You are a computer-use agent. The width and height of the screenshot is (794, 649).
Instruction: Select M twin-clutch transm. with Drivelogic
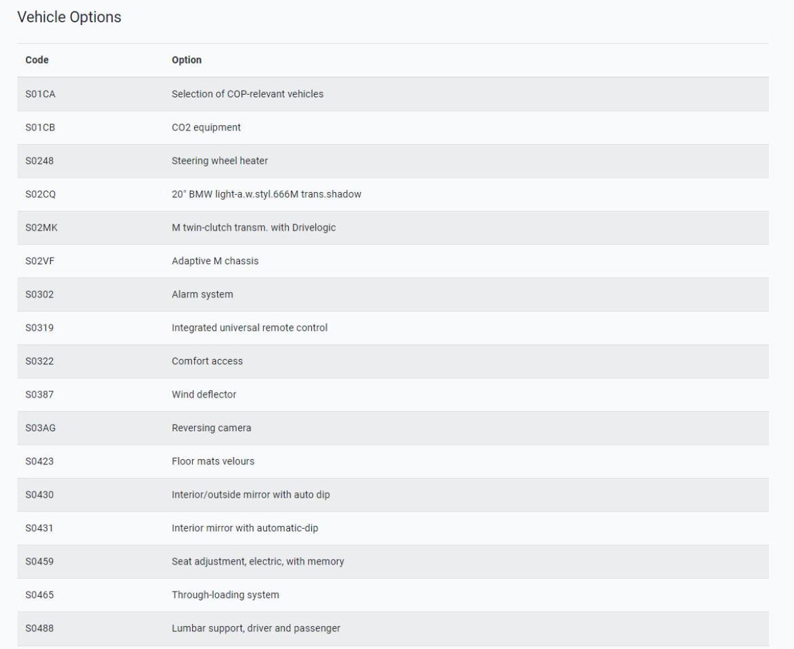tap(254, 228)
